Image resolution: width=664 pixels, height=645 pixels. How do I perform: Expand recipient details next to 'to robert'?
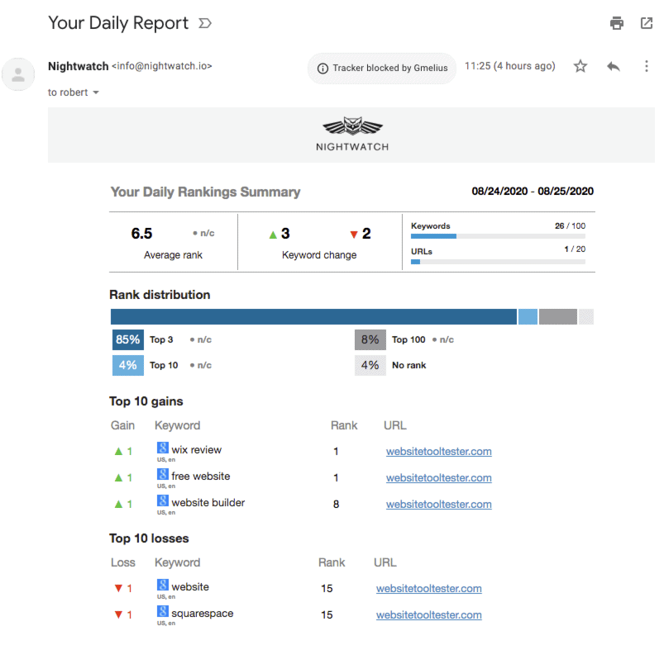[x=96, y=92]
